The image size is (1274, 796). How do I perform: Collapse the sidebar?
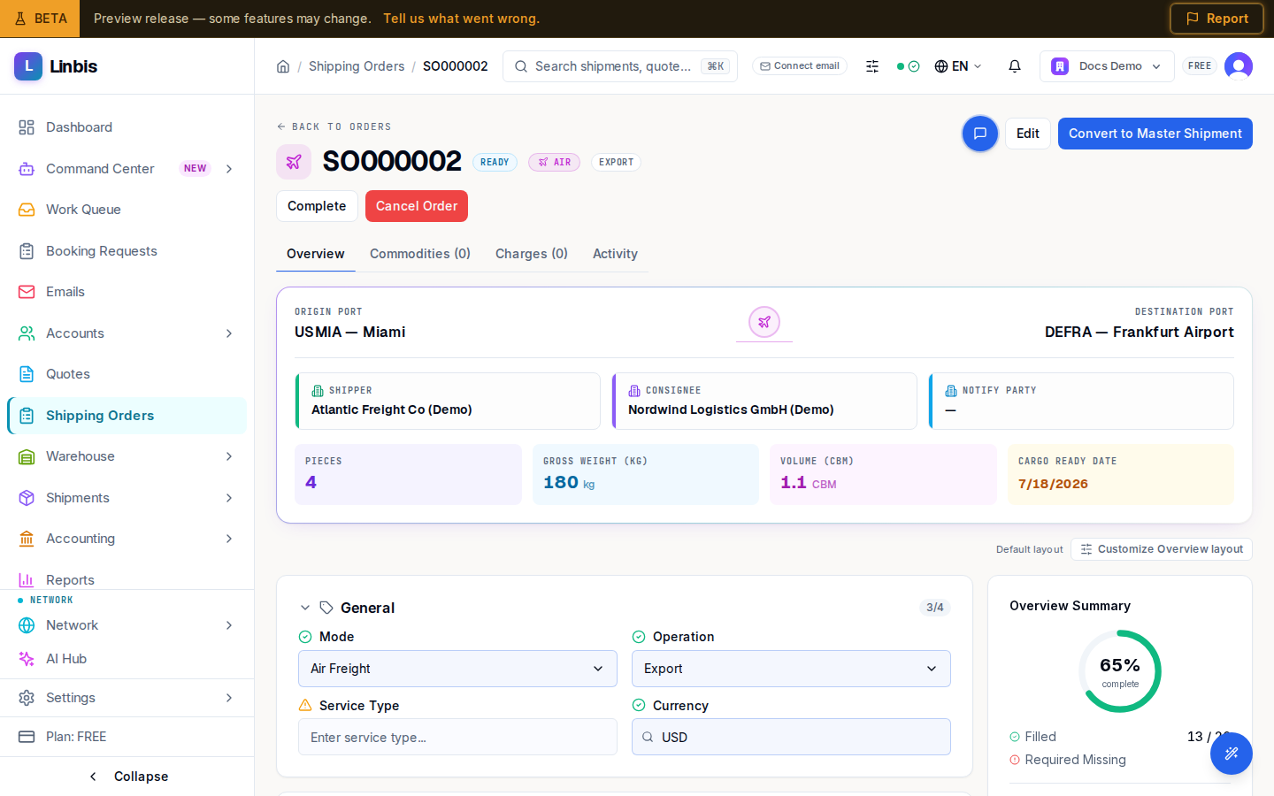click(127, 777)
